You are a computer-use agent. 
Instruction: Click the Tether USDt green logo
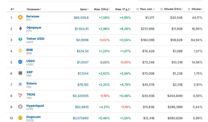pyautogui.click(x=20, y=40)
